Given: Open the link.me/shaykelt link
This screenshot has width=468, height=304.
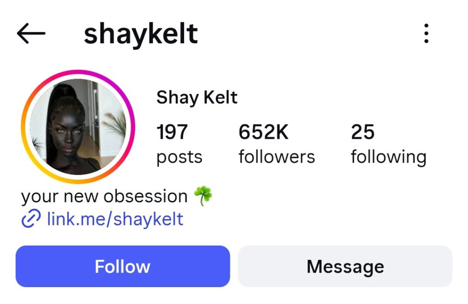Looking at the screenshot, I should [x=115, y=219].
